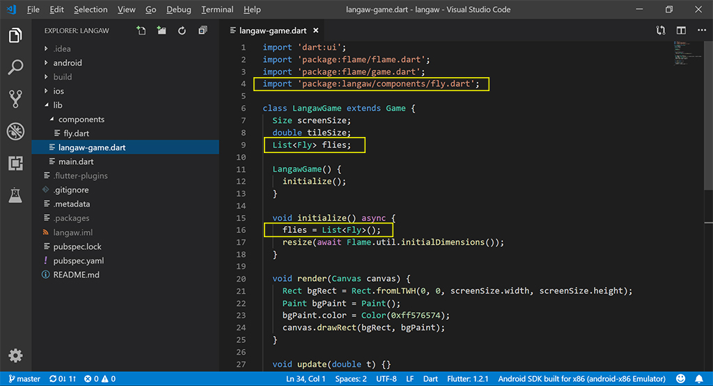
Task: Collapse the components folder
Action: (x=81, y=120)
